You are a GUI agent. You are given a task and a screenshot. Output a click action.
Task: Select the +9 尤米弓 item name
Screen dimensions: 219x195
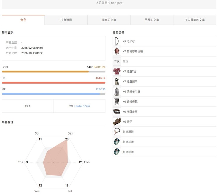pyautogui.click(x=129, y=41)
